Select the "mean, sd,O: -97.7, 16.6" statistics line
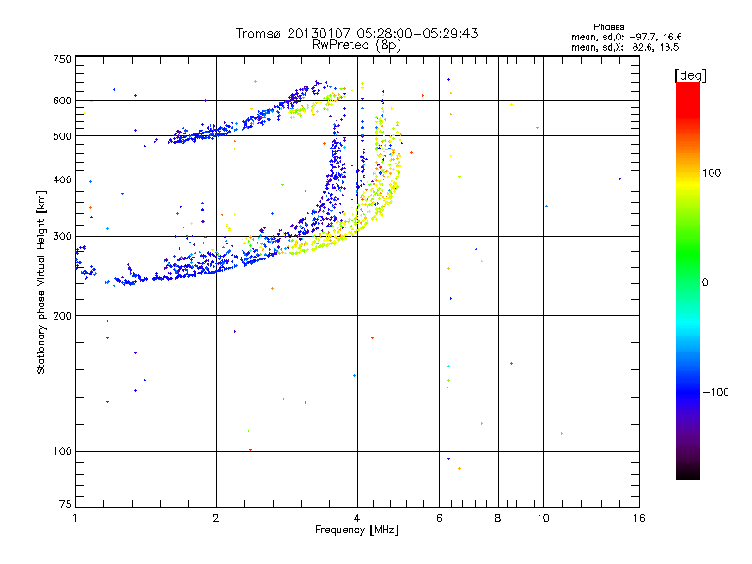The height and width of the screenshot is (564, 752). (626, 37)
